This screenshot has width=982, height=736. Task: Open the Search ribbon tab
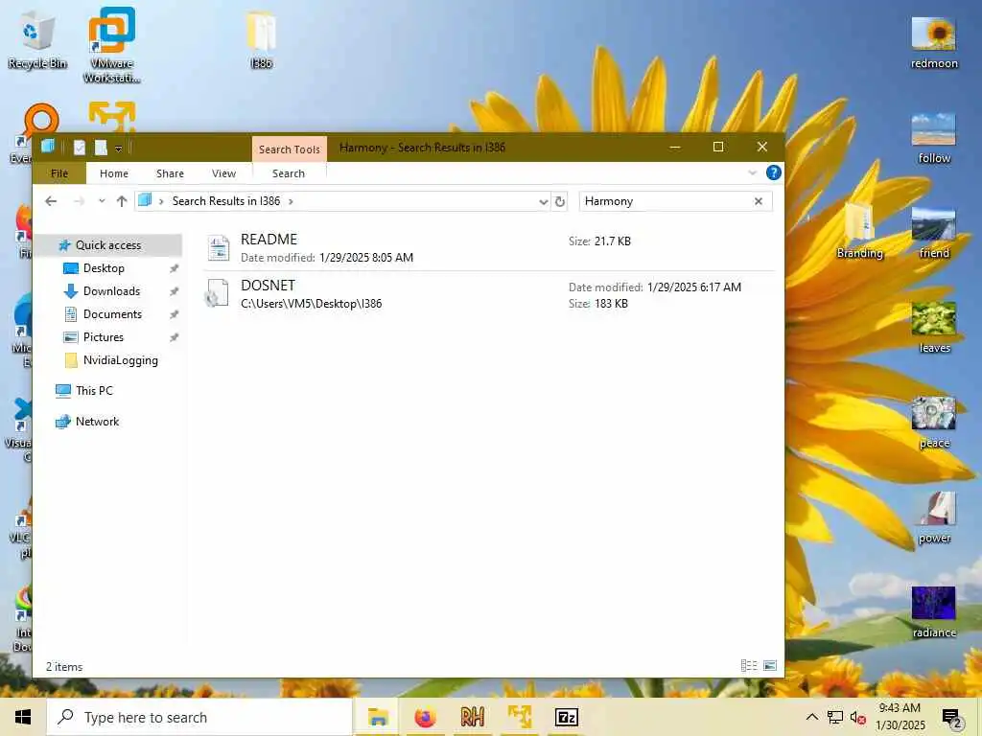point(289,173)
